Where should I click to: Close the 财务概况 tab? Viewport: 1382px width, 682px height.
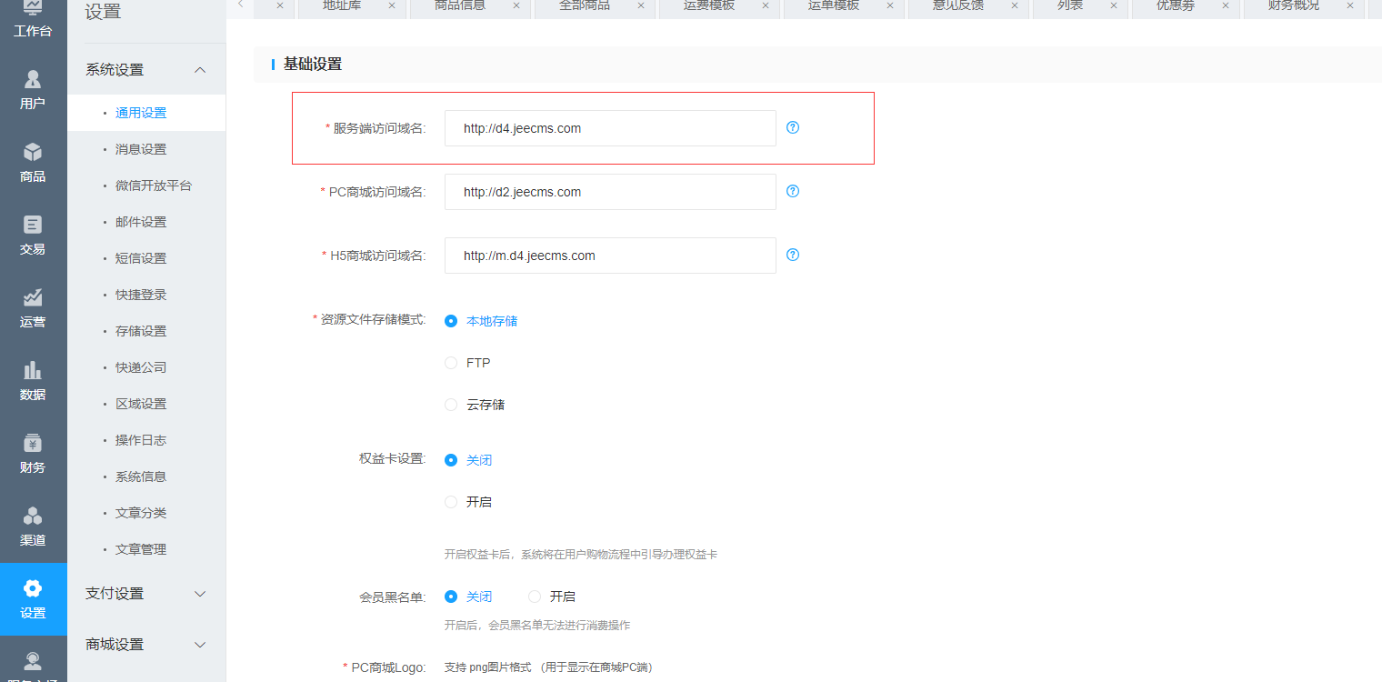[1350, 5]
